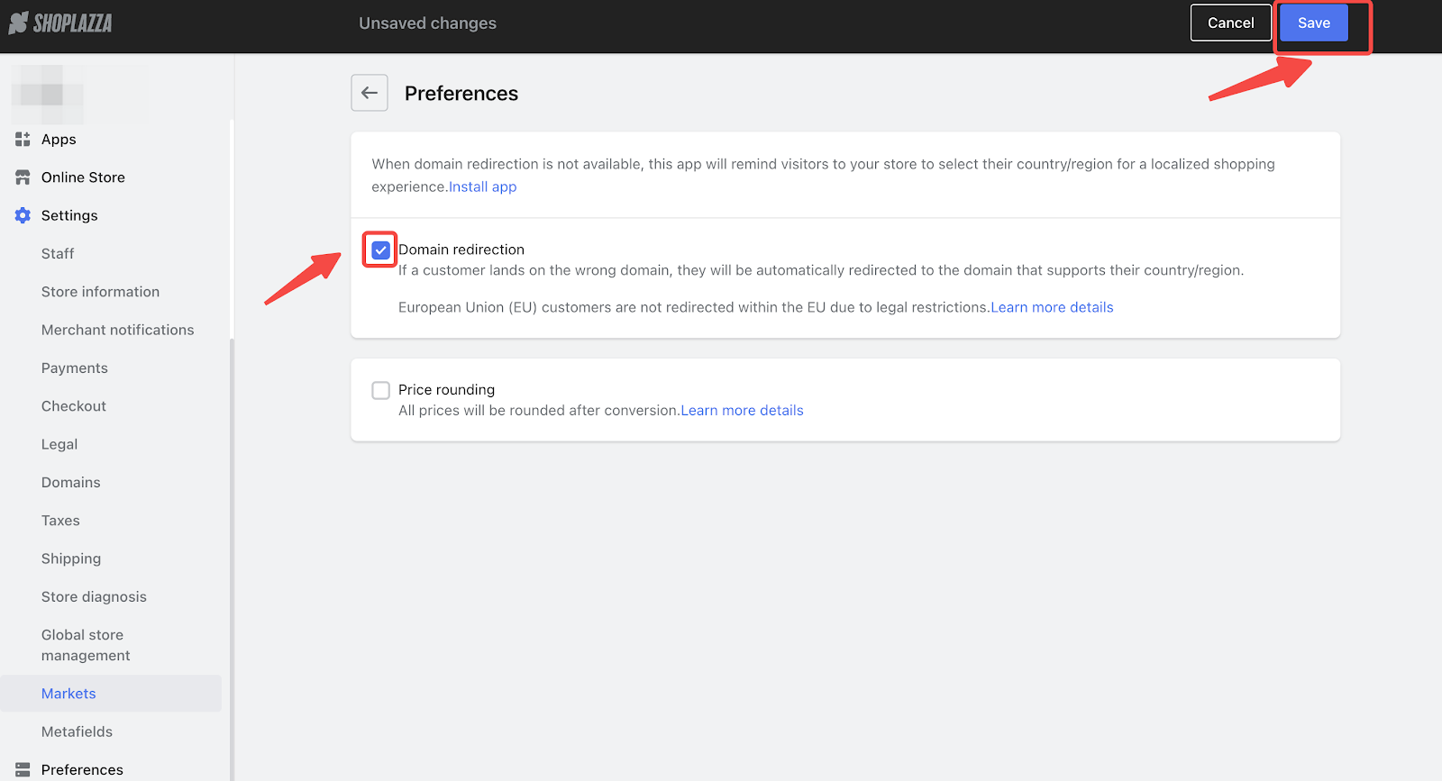This screenshot has width=1442, height=781.
Task: Click the bottom Preferences sidebar icon
Action: click(23, 769)
